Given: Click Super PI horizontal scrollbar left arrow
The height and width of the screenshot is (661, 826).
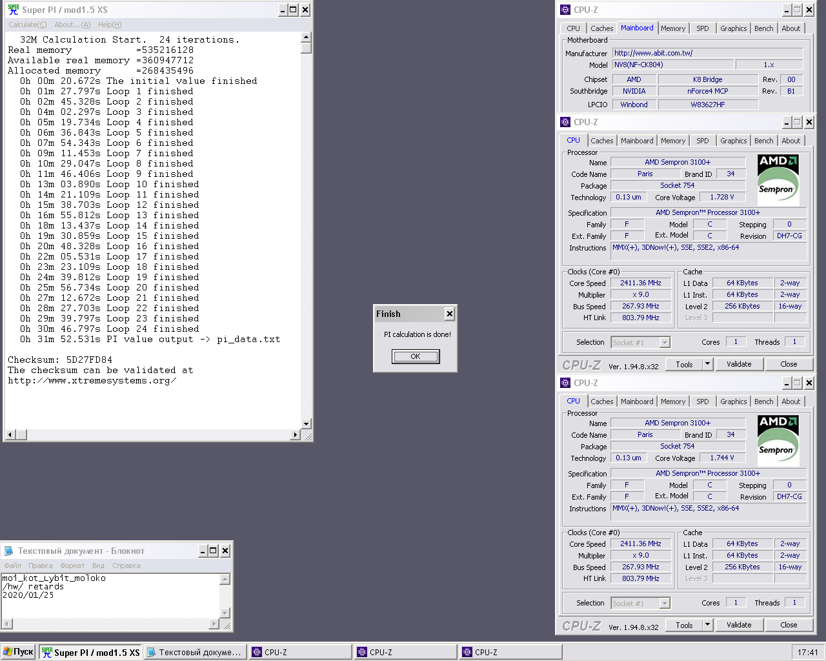Looking at the screenshot, I should [x=9, y=435].
